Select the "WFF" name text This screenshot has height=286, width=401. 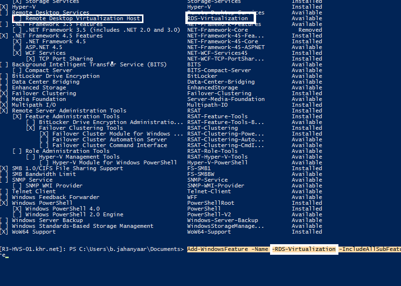[x=193, y=197]
